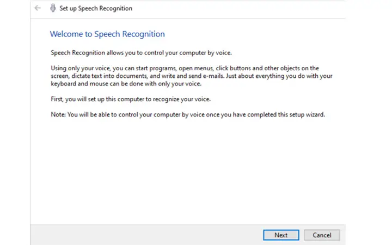Click Next to continue the setup
The height and width of the screenshot is (245, 392).
pyautogui.click(x=281, y=235)
